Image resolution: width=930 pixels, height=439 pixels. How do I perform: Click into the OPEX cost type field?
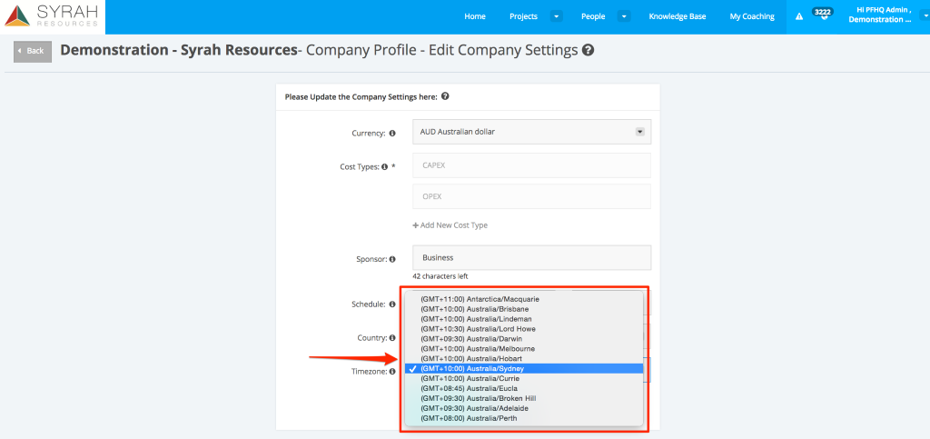click(x=531, y=196)
